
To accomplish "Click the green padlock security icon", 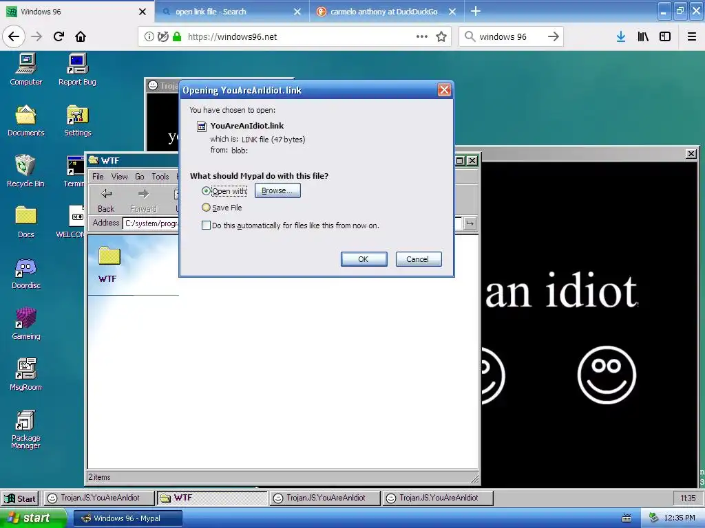I will (177, 36).
